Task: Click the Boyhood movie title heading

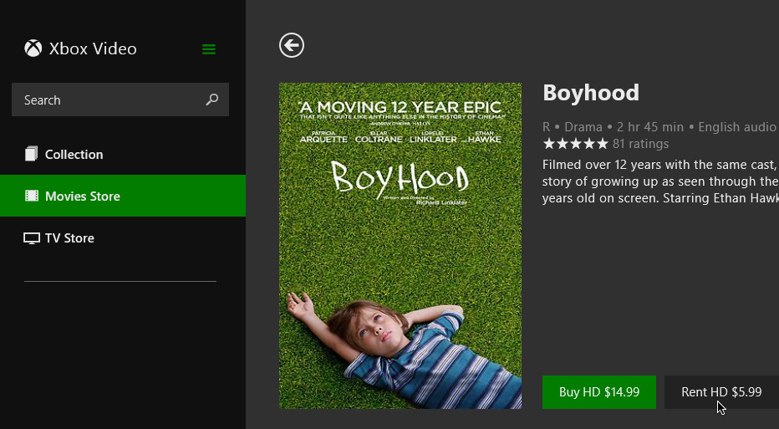Action: click(x=591, y=92)
